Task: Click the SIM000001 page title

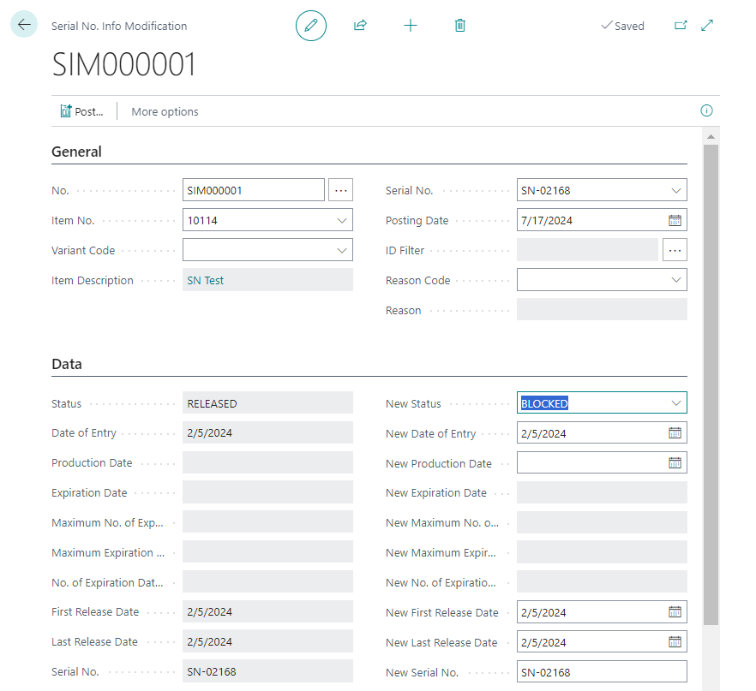Action: click(124, 64)
